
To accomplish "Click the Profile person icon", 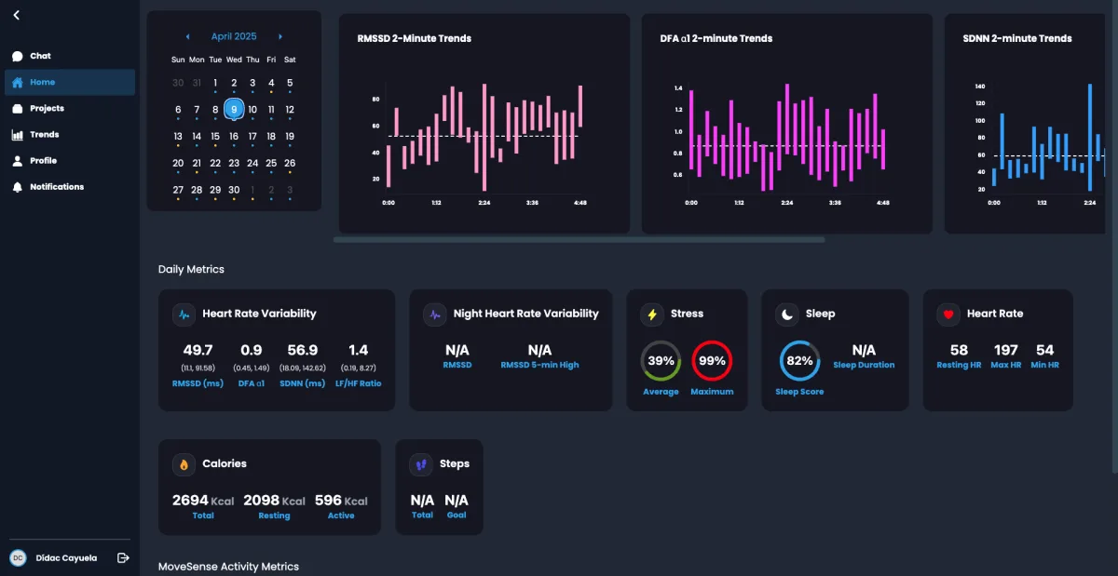I will (18, 160).
